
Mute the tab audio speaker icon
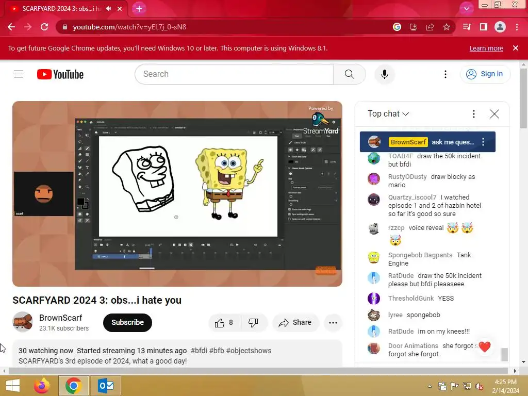coord(108,9)
